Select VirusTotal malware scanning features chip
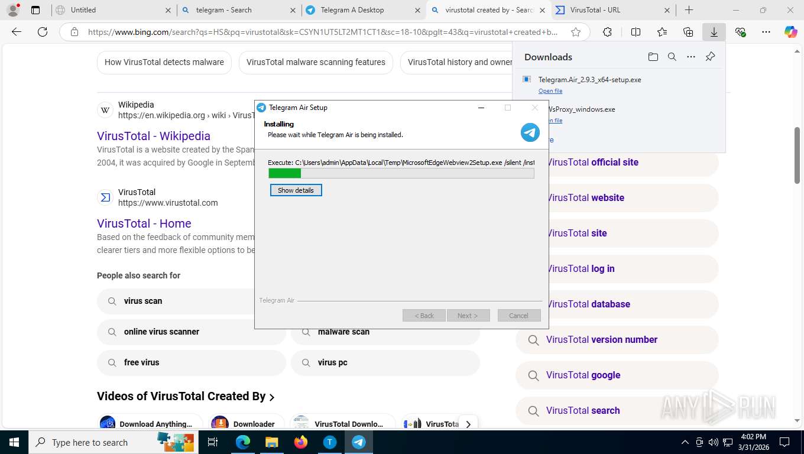The height and width of the screenshot is (454, 804). (x=316, y=62)
